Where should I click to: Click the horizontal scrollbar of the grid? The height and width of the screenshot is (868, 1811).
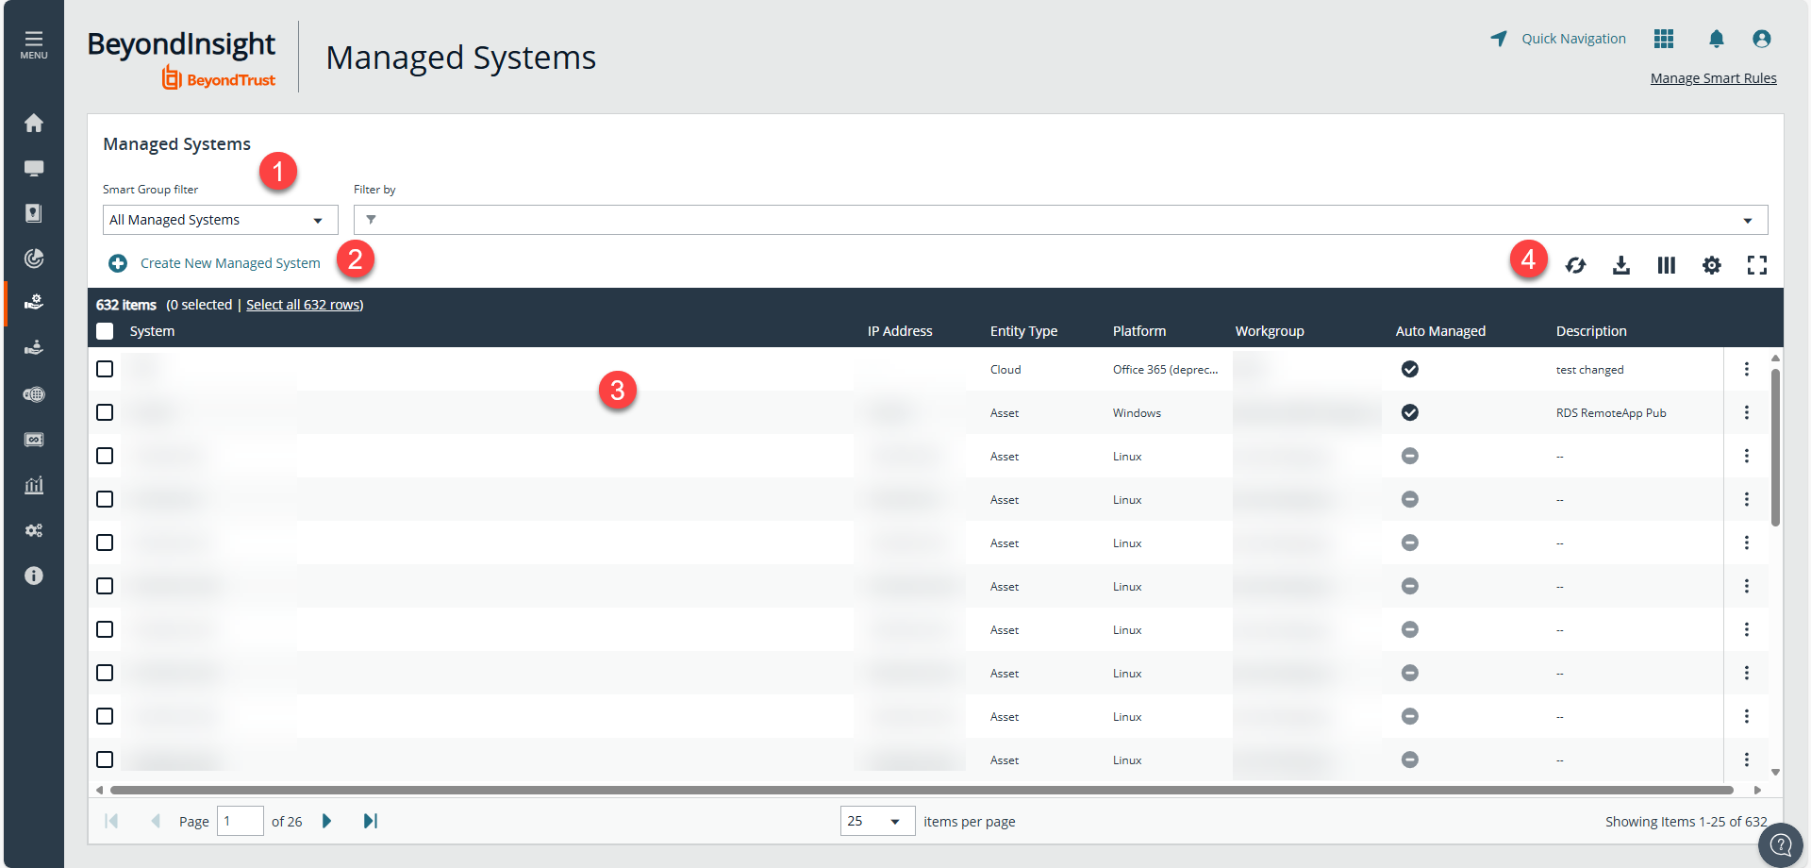tap(922, 790)
